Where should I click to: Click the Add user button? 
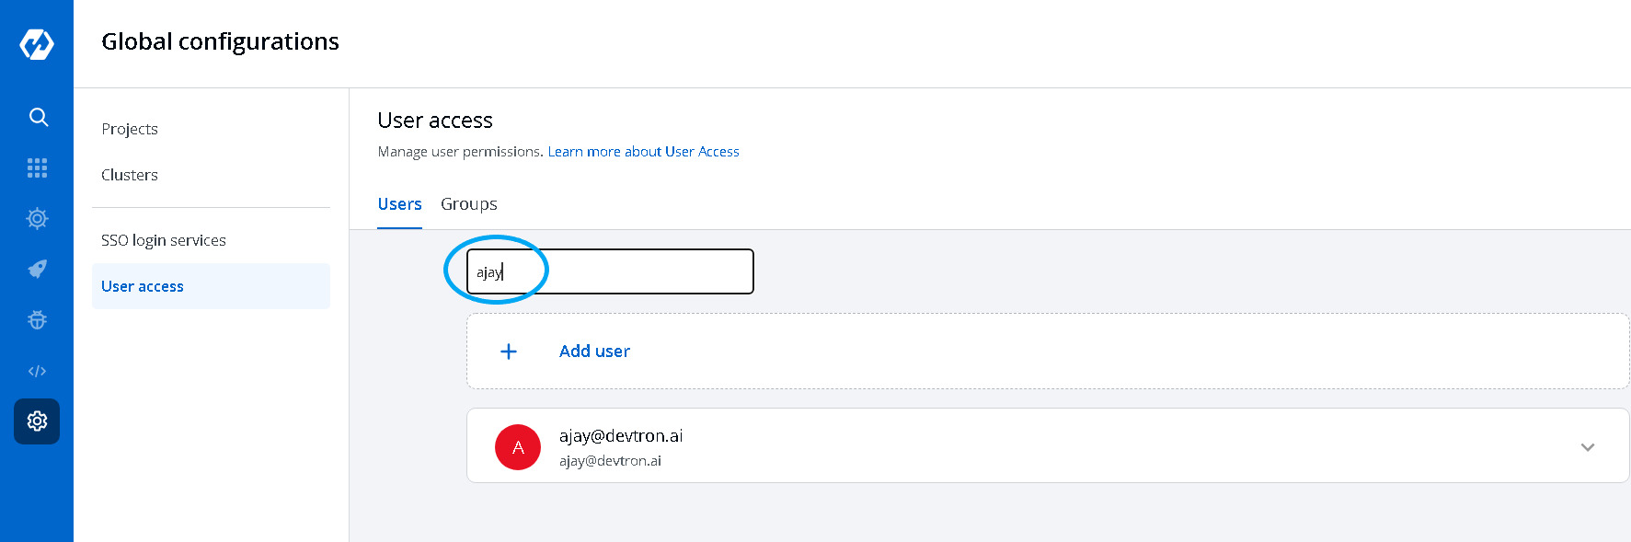[x=594, y=352]
